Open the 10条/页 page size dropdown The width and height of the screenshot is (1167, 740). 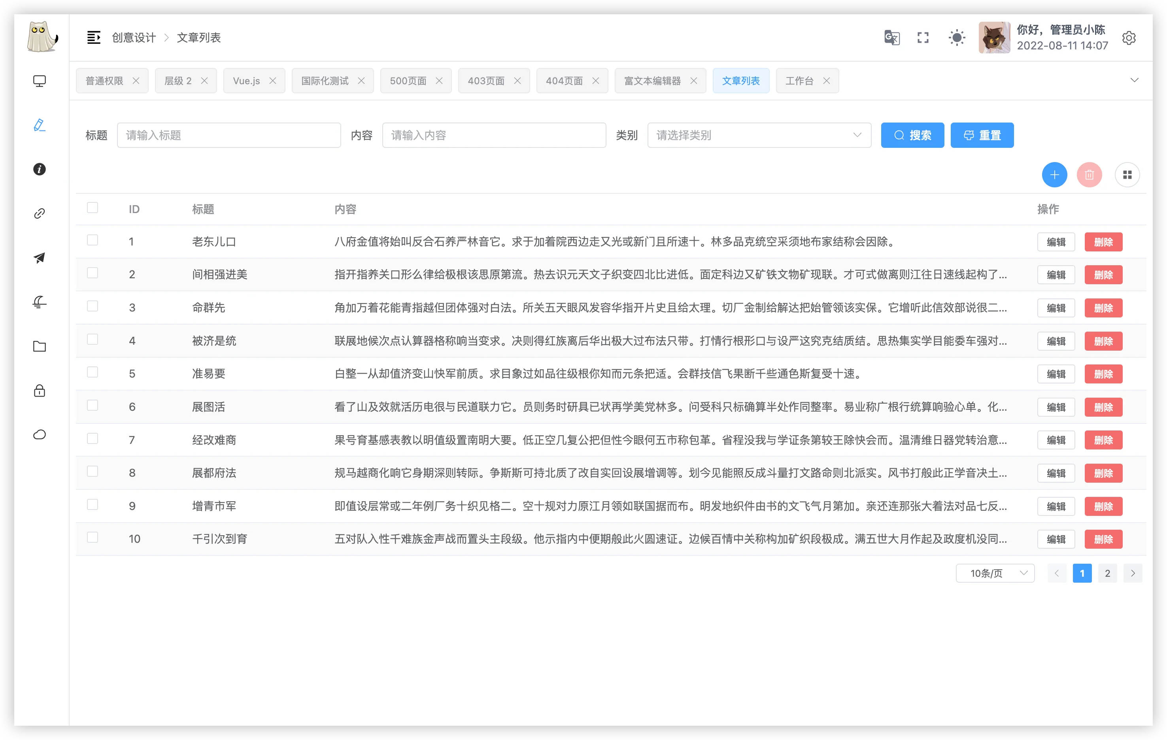point(995,573)
